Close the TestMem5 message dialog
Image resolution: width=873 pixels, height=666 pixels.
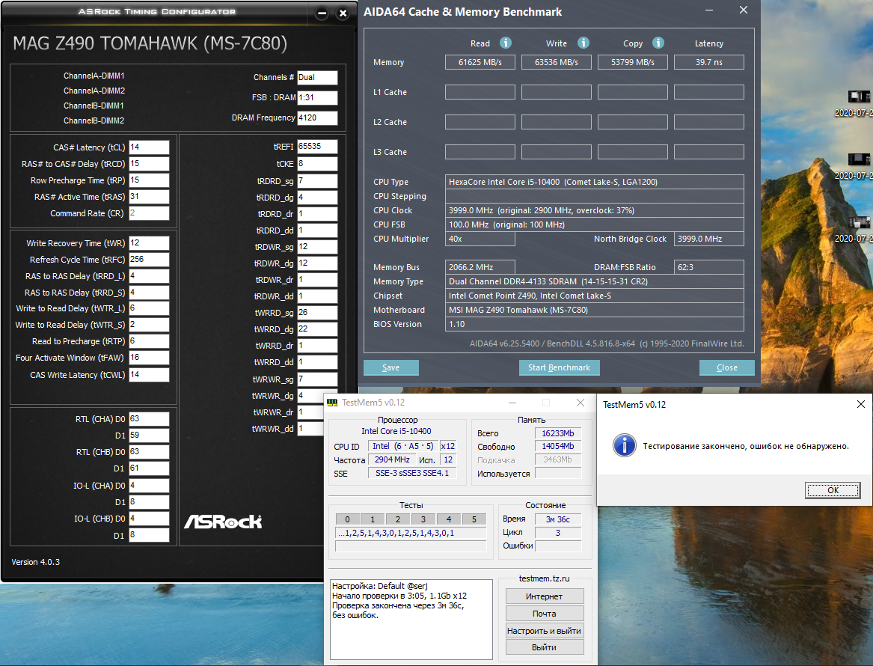(x=860, y=404)
